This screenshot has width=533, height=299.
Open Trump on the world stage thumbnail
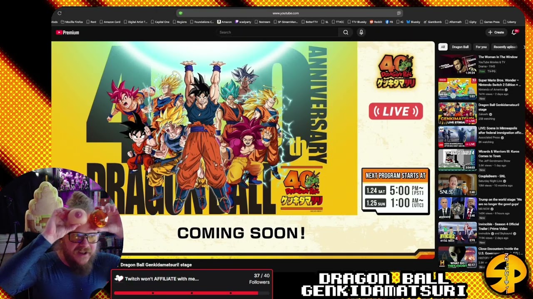coord(457,208)
